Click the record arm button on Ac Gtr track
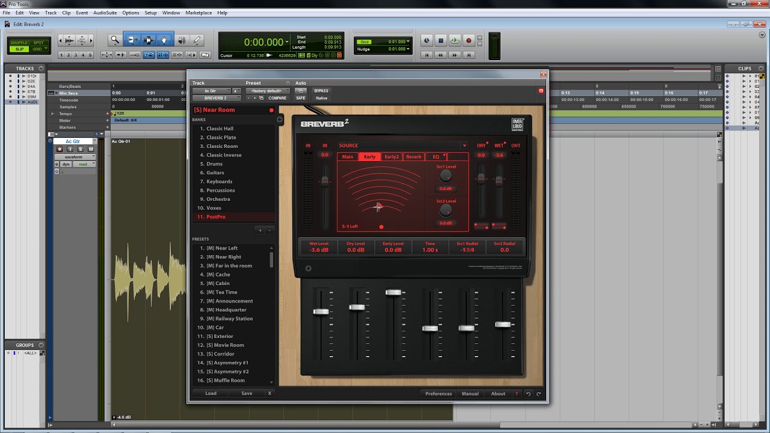This screenshot has height=433, width=770. [60, 149]
